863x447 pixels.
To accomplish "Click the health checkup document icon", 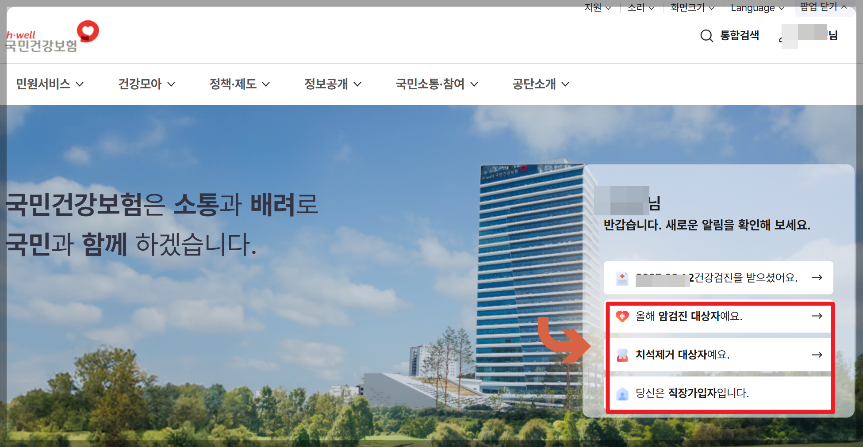I will pos(622,278).
